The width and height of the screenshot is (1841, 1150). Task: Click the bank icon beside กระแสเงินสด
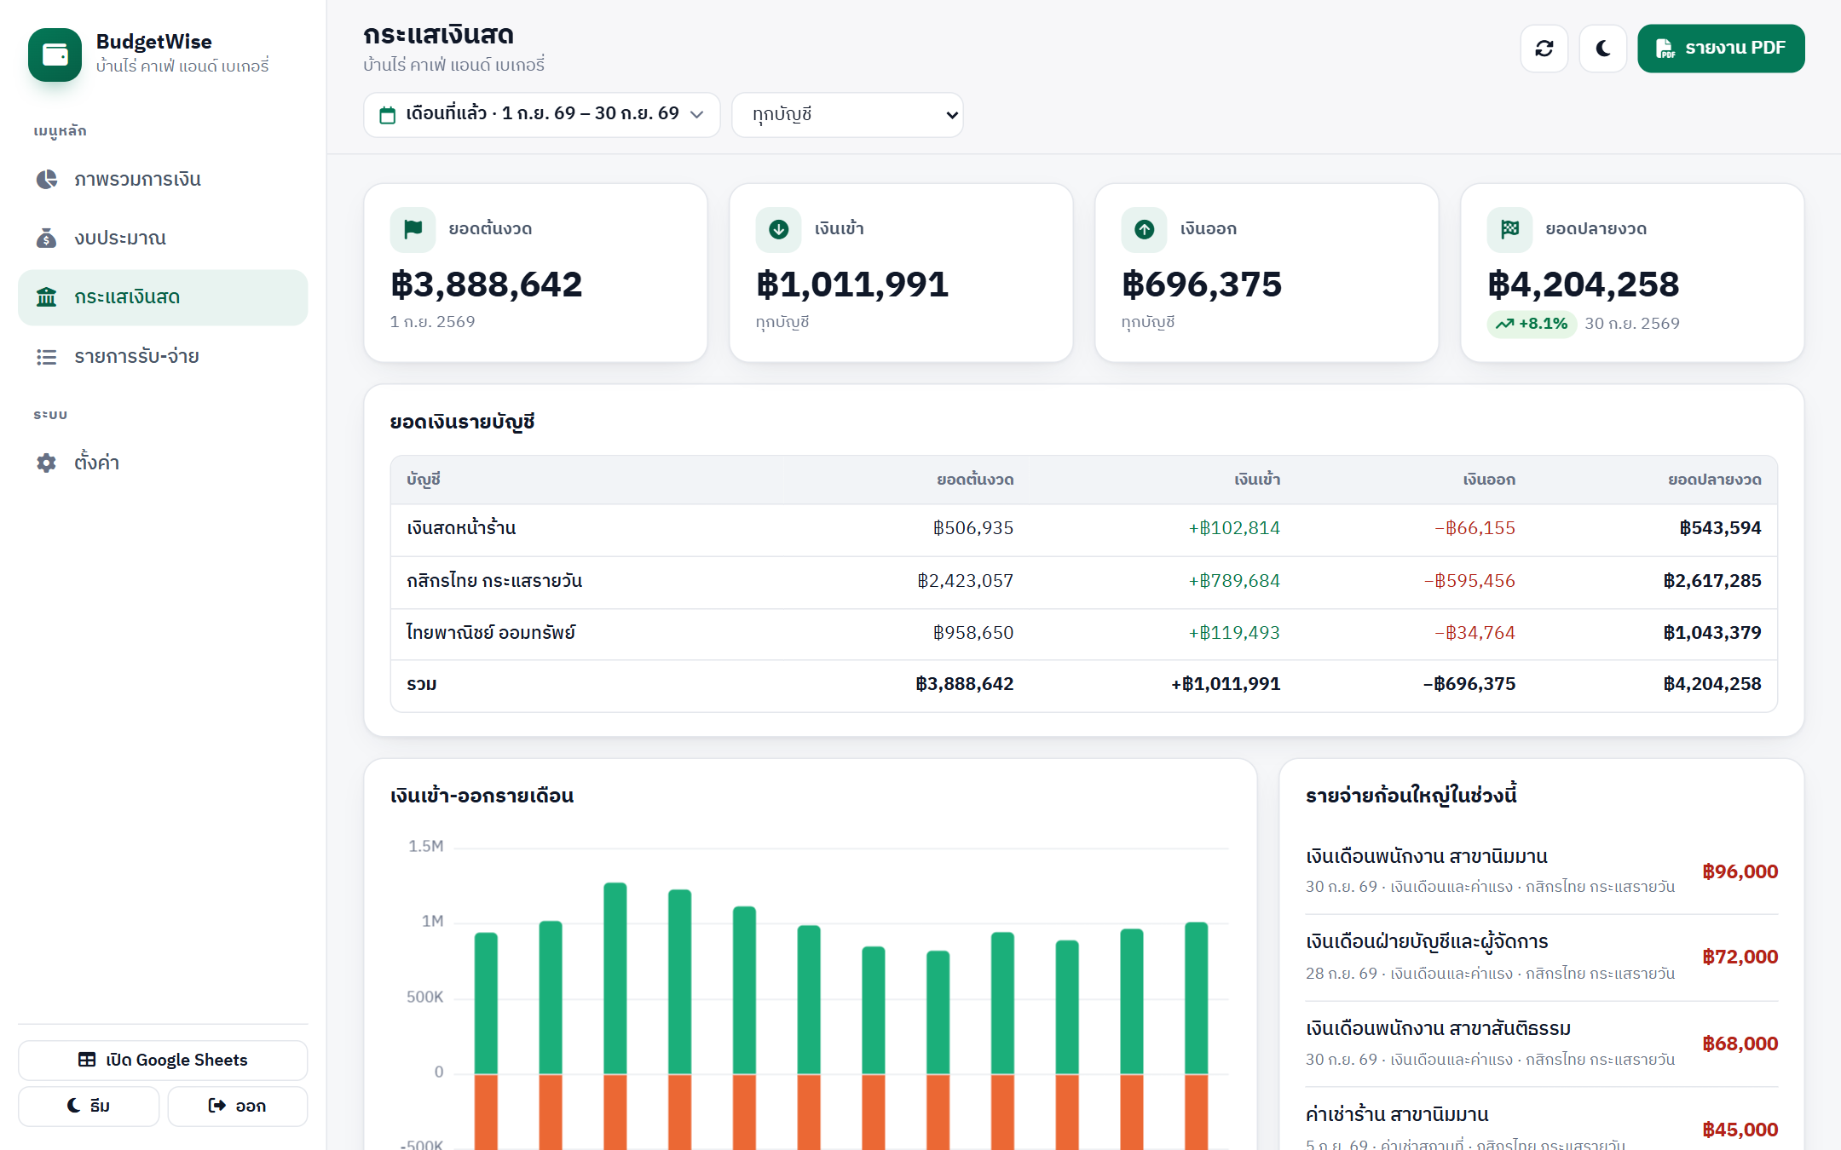(46, 297)
